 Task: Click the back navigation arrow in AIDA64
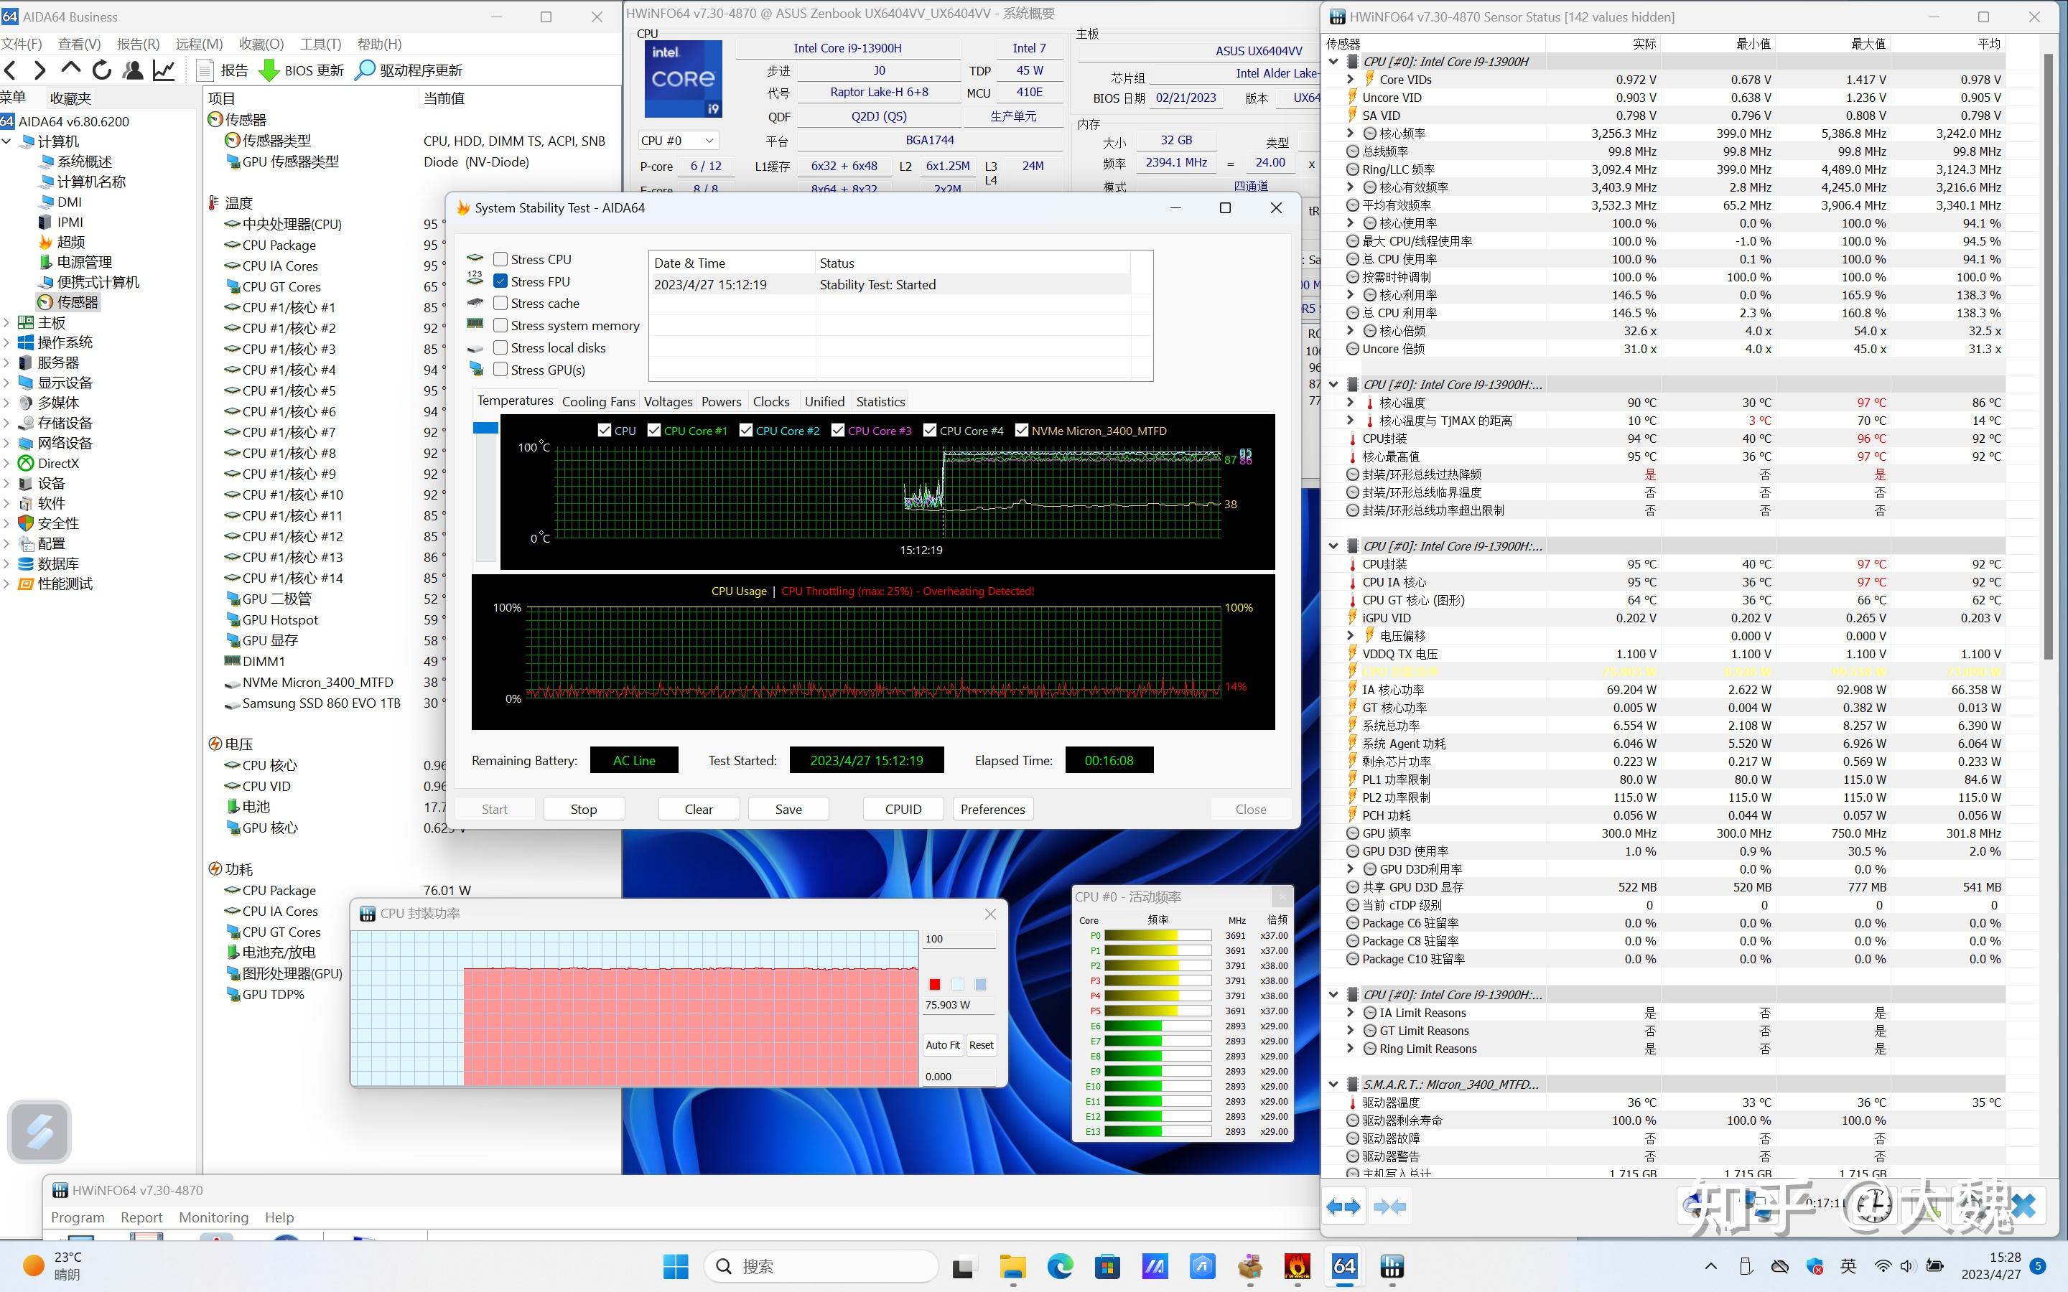(x=11, y=70)
